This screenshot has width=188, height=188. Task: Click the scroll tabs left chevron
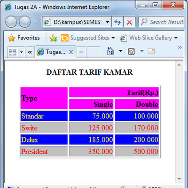[x=30, y=52]
